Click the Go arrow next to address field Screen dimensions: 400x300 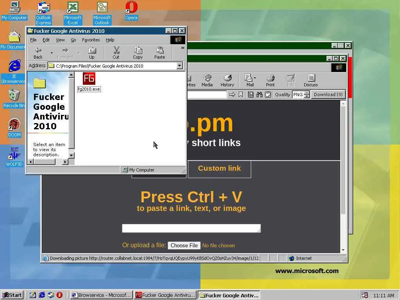pyautogui.click(x=232, y=95)
